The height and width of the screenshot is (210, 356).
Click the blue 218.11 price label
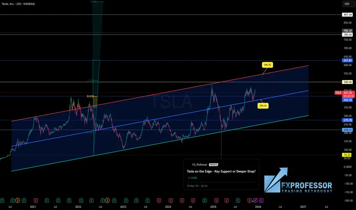tap(347, 130)
